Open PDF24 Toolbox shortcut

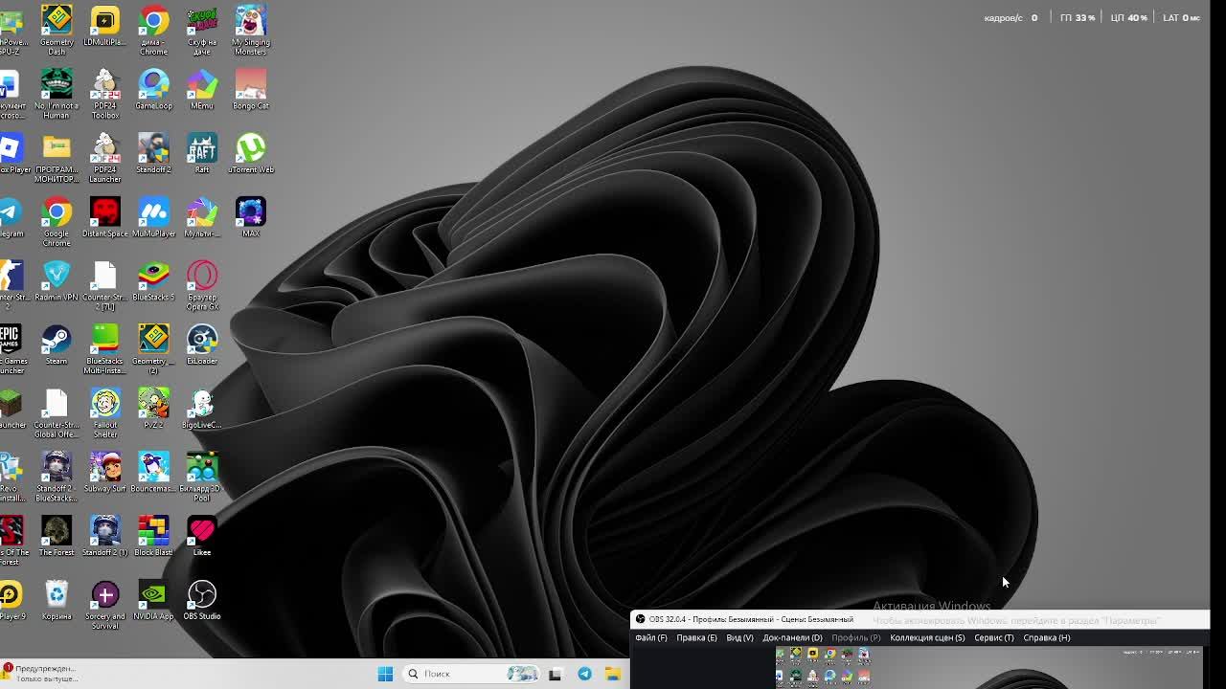click(104, 93)
